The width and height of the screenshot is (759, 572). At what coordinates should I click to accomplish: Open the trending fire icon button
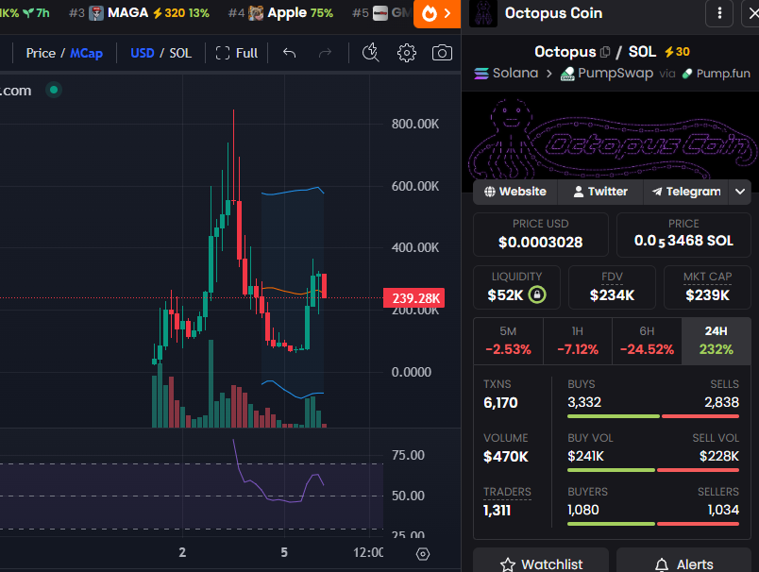click(x=437, y=13)
